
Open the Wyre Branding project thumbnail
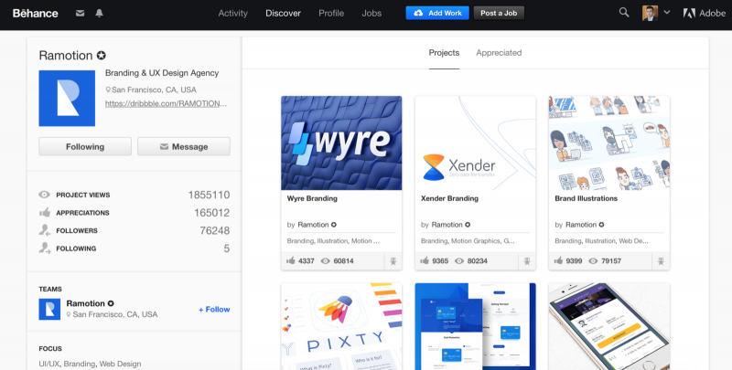coord(341,143)
